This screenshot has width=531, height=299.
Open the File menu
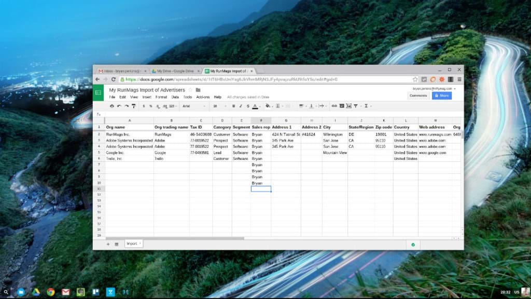tap(112, 97)
